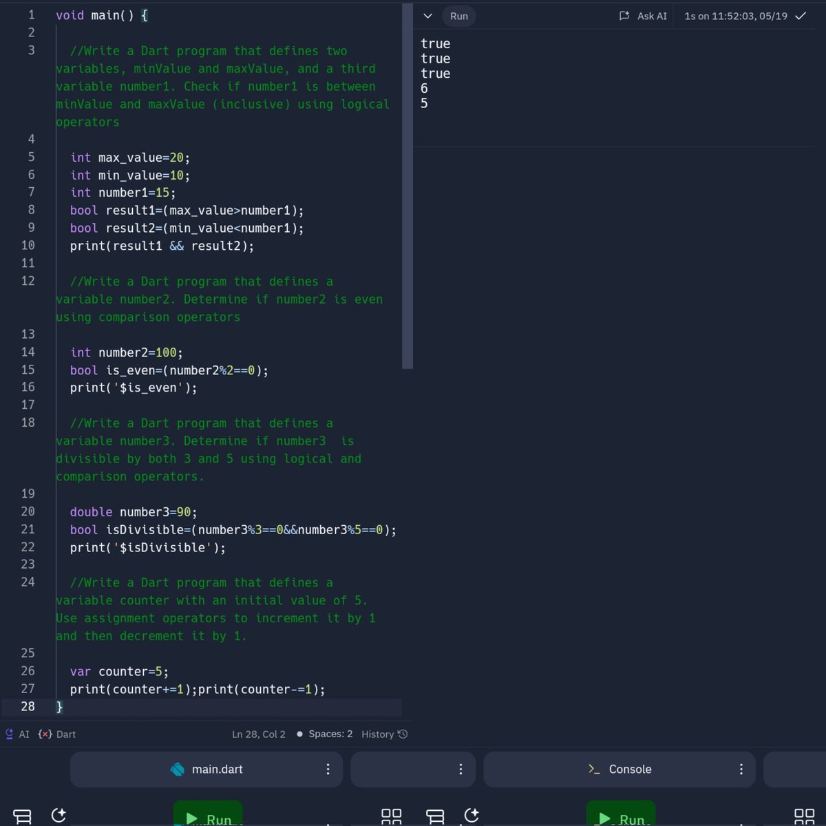The image size is (826, 826).
Task: Click the comment about minValue and maxValue
Action: 222,86
